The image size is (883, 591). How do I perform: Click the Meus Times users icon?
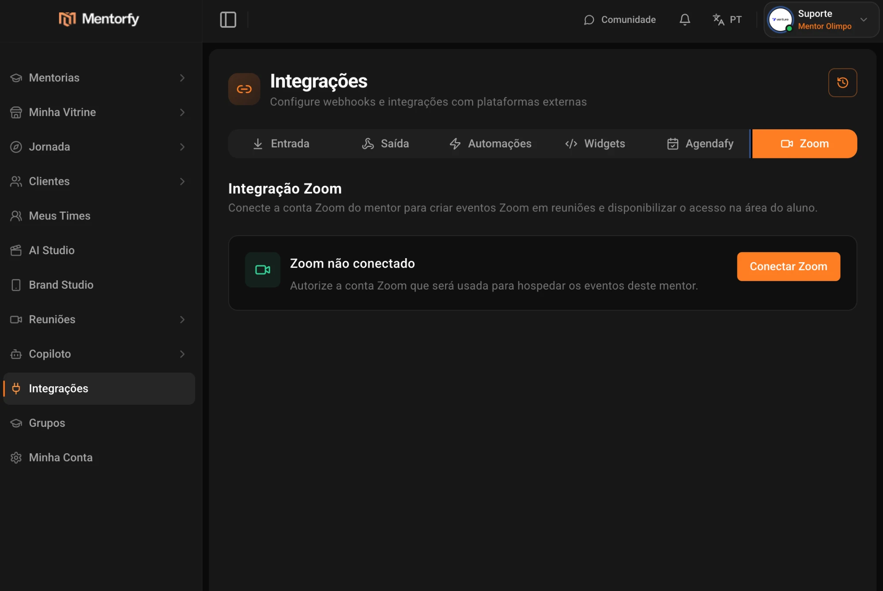coord(16,216)
